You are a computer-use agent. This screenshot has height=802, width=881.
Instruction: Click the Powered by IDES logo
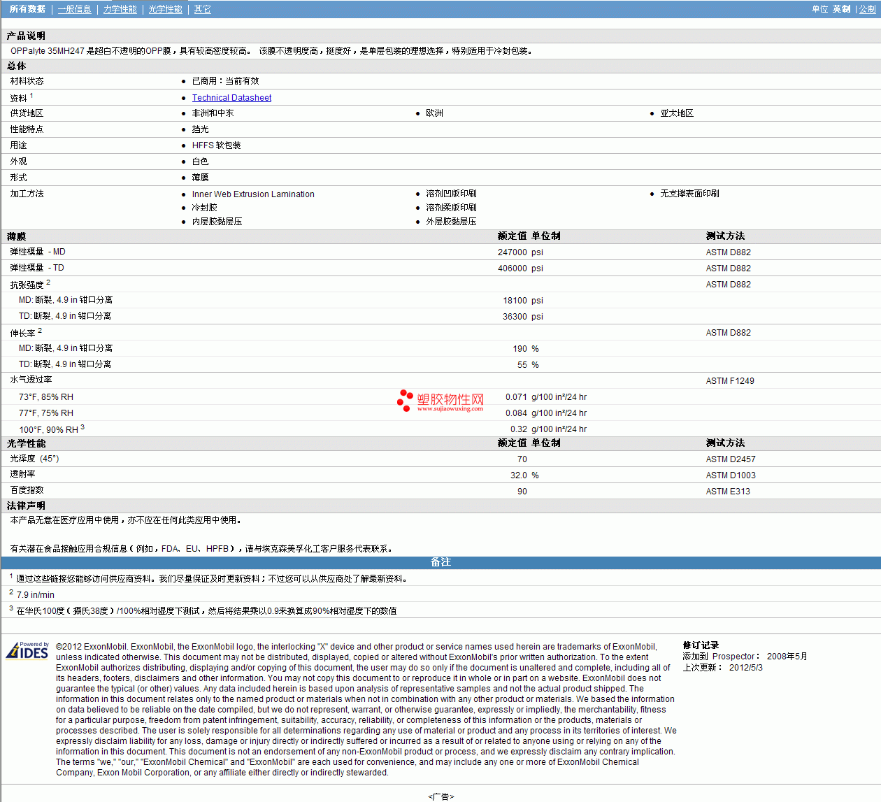tap(27, 650)
